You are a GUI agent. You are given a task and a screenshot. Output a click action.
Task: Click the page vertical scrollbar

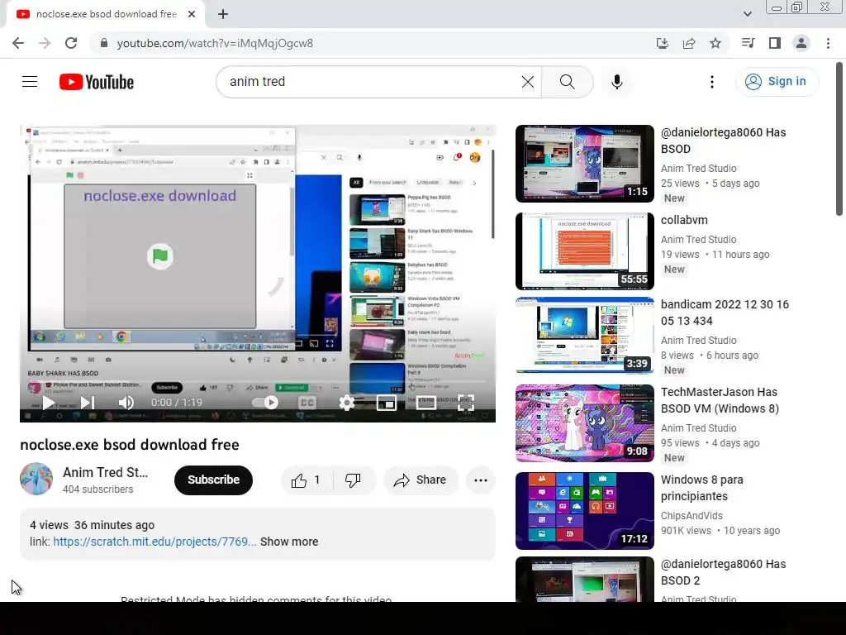pos(839,139)
